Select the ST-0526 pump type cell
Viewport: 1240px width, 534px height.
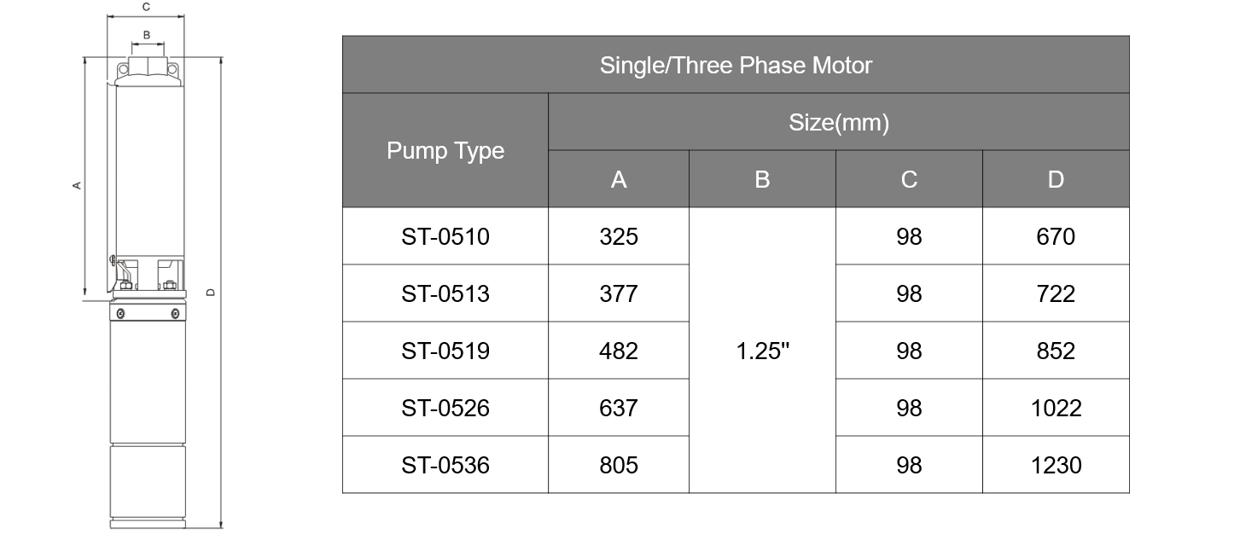pyautogui.click(x=445, y=408)
